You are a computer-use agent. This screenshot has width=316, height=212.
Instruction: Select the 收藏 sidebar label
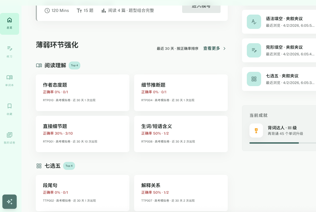(x=10, y=114)
